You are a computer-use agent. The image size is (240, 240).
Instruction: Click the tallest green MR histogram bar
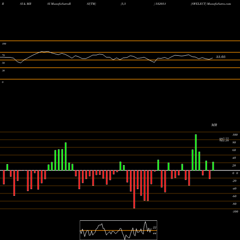tap(196, 152)
